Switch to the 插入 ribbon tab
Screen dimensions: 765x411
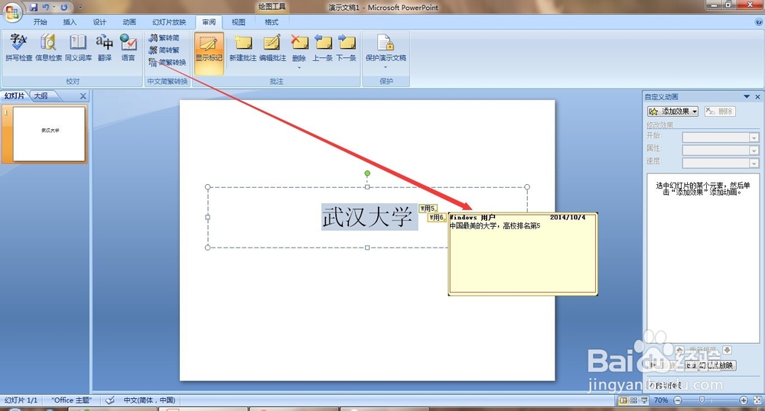tap(70, 22)
